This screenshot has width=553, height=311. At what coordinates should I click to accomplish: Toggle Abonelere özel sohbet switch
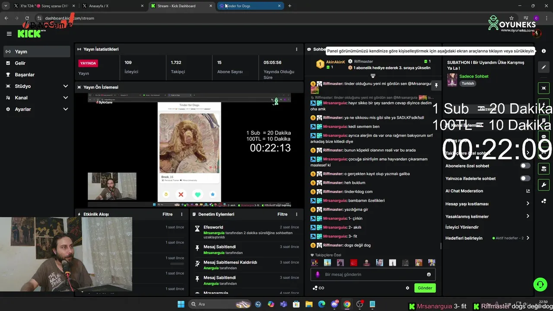click(x=525, y=166)
